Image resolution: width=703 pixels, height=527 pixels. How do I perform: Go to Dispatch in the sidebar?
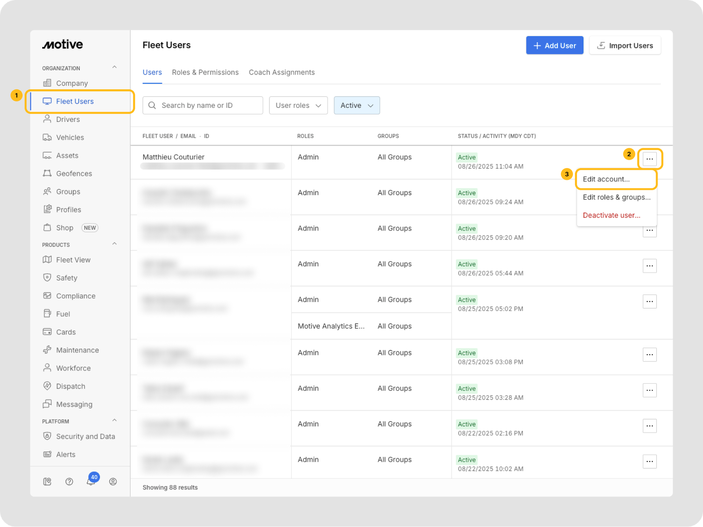click(x=70, y=386)
